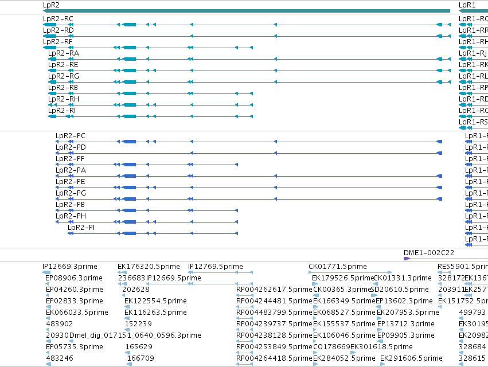Open the SD20610.5prime EST feature
Image resolution: width=488 pixels, height=367 pixels.
click(374, 295)
